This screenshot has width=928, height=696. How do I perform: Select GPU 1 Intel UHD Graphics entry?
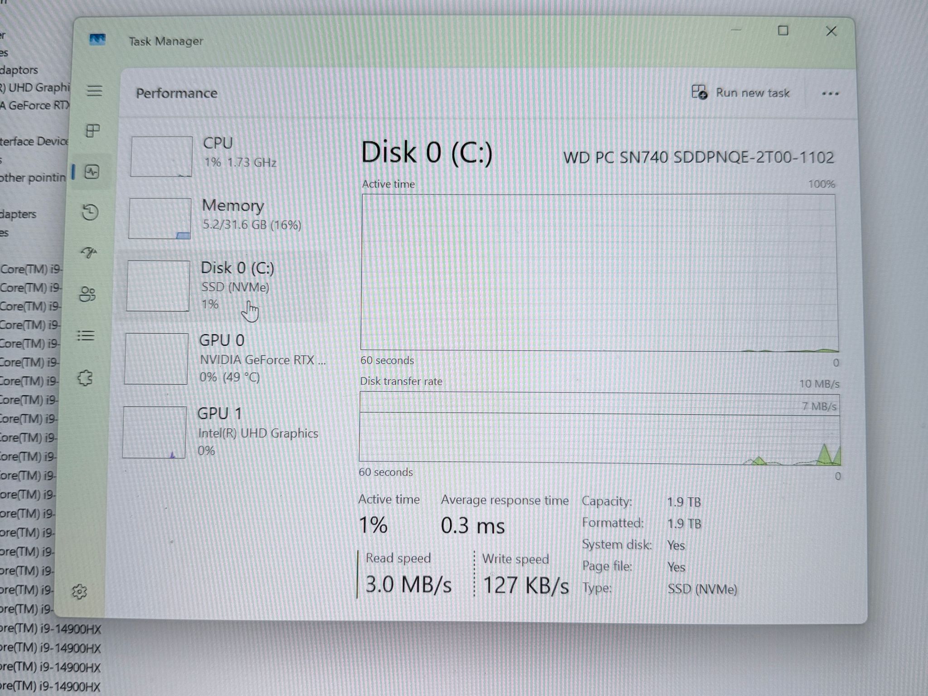pyautogui.click(x=222, y=431)
